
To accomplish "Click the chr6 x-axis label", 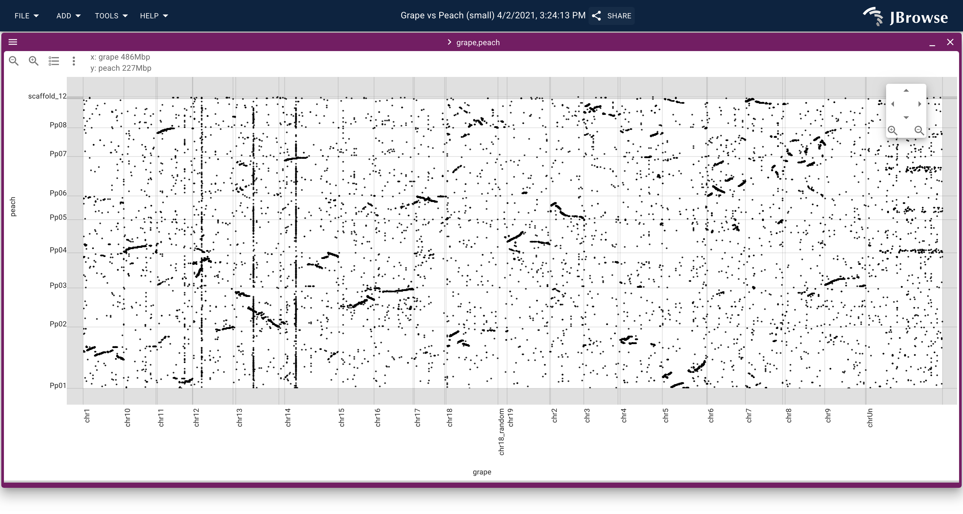I will click(711, 416).
